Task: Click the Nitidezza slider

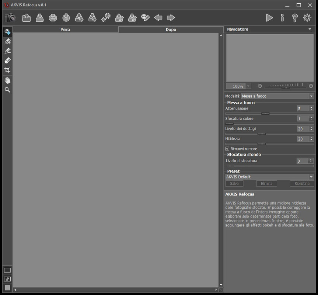Action: click(269, 144)
